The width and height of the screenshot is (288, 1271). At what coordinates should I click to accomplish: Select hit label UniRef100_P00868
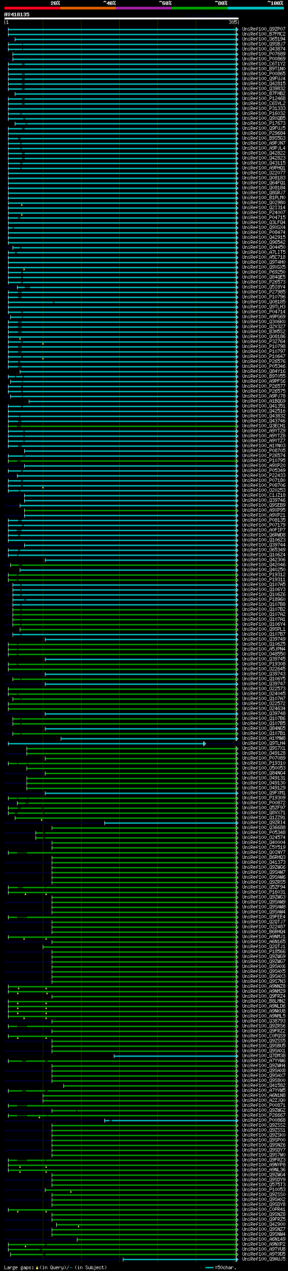click(x=264, y=1120)
